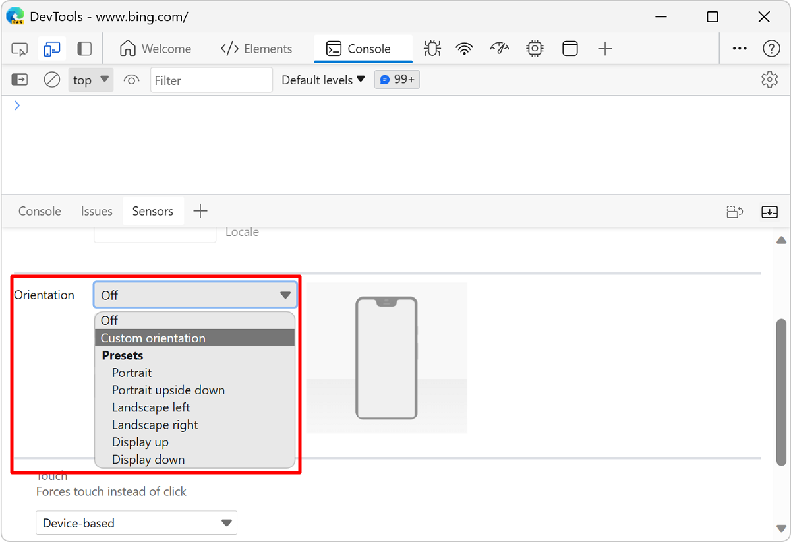Viewport: 791px width, 542px height.
Task: Select Custom orientation option
Action: pos(195,338)
